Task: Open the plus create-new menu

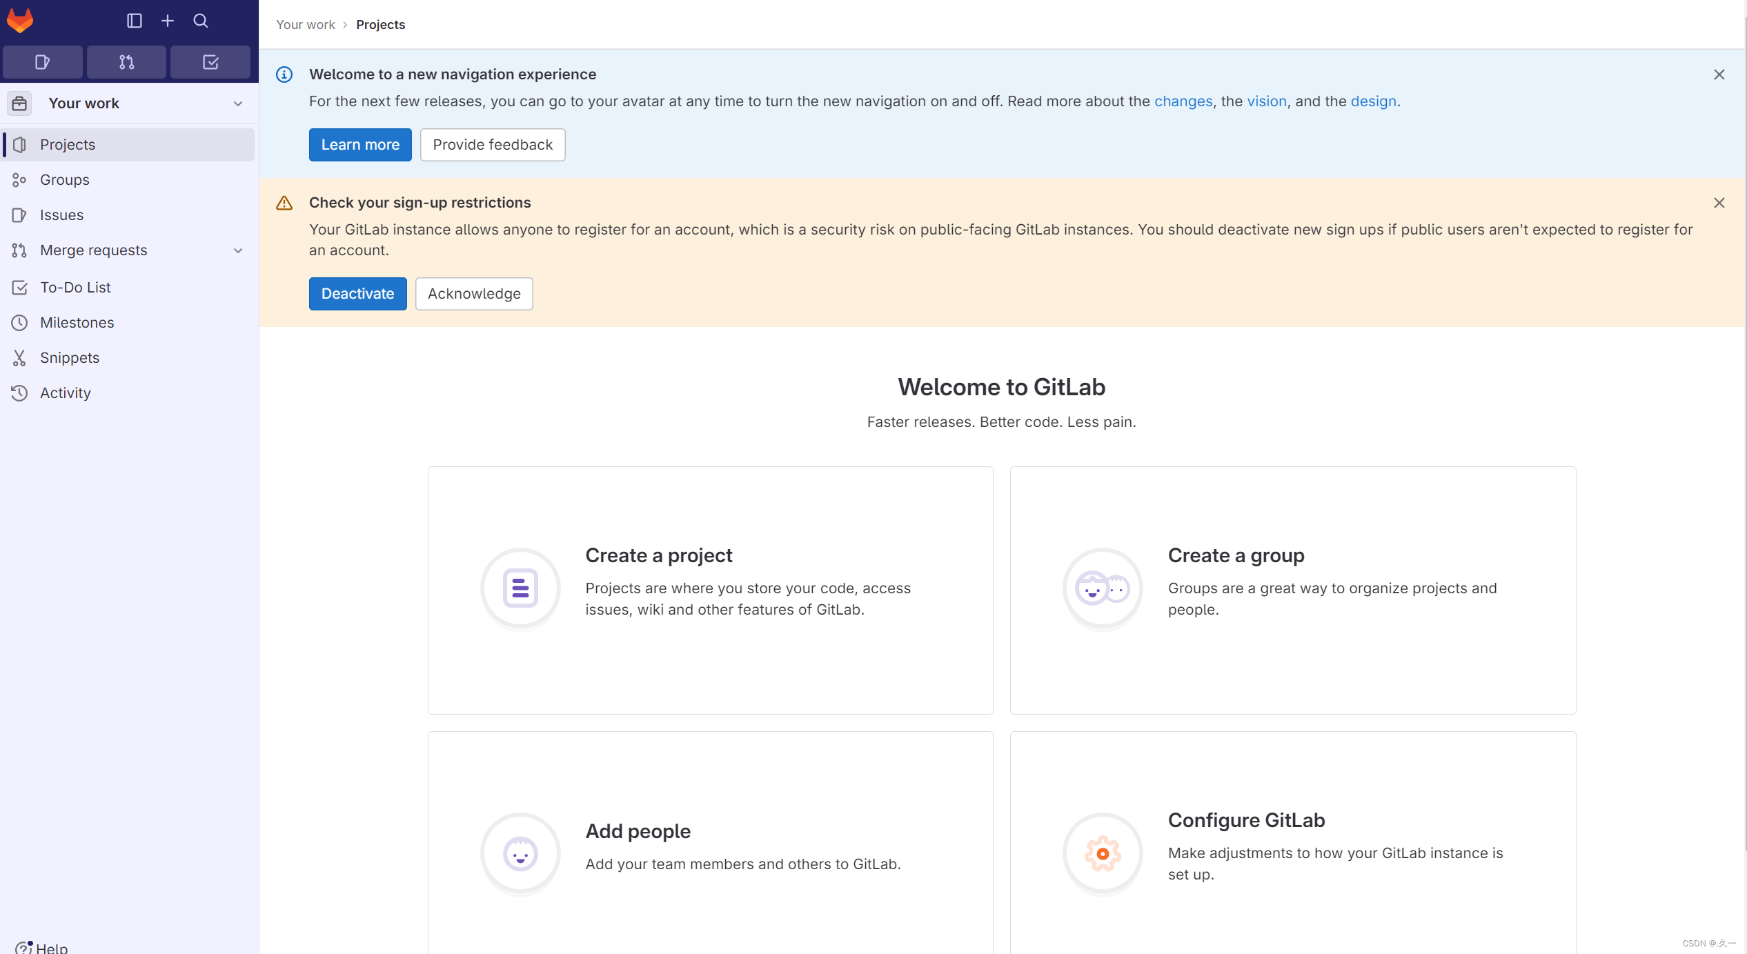Action: pyautogui.click(x=168, y=21)
